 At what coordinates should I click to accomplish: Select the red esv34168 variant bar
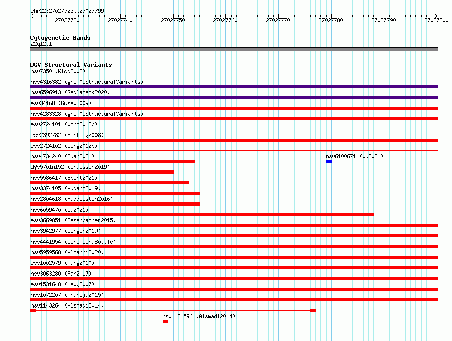[234, 108]
